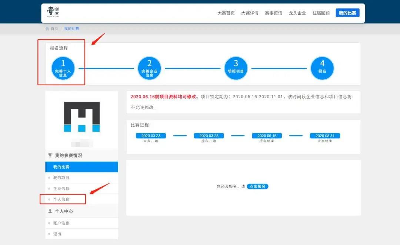
Task: Go to 赛事资讯 in the navbar
Action: point(273,13)
